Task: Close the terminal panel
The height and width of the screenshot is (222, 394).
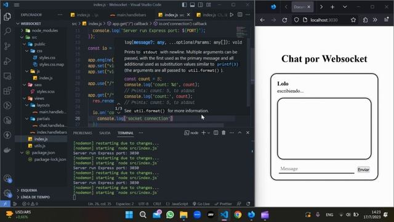Action: [247, 133]
